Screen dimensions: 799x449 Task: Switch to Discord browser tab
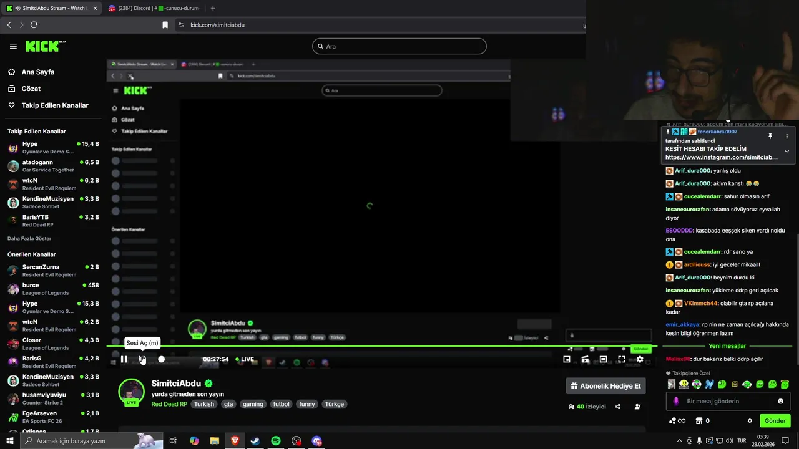coord(153,8)
